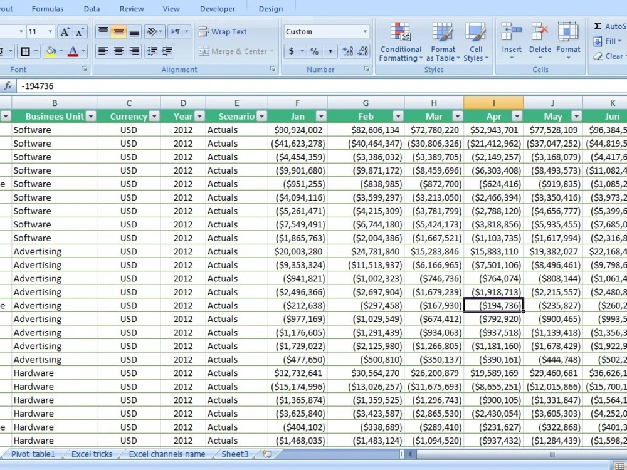Apply the red font color

(73, 51)
